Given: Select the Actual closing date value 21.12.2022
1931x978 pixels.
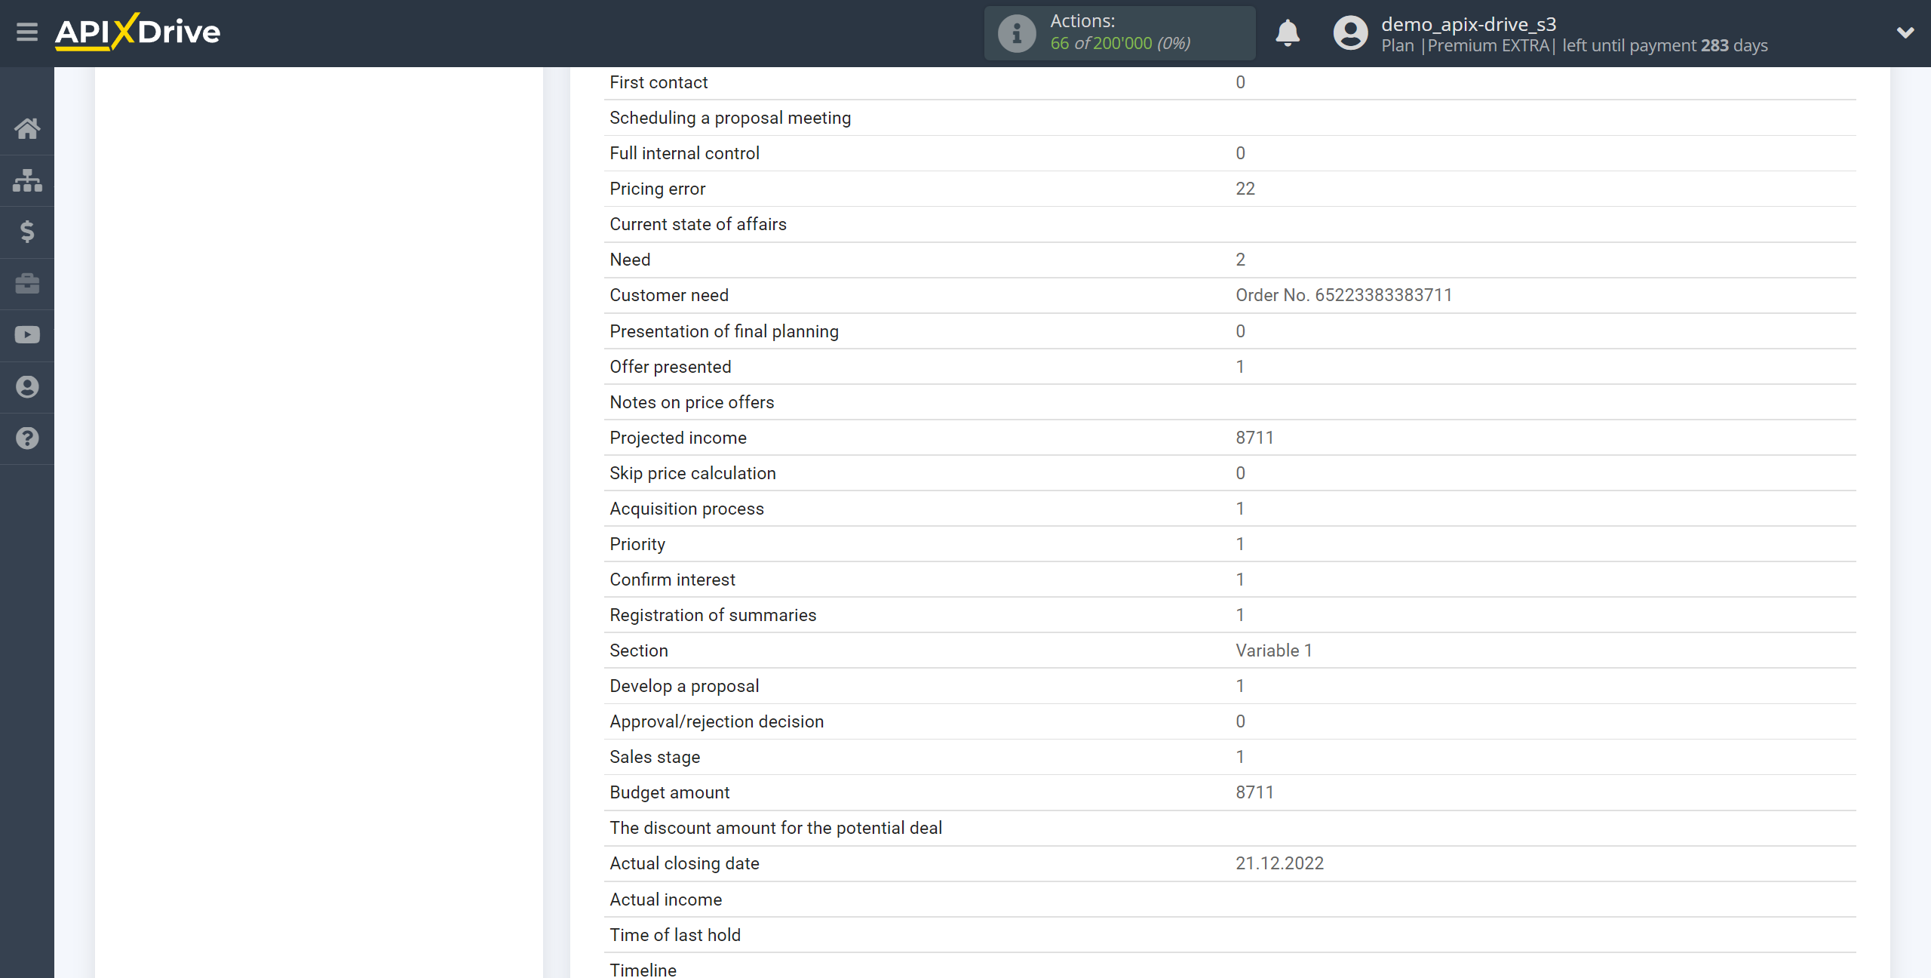Looking at the screenshot, I should [1279, 863].
